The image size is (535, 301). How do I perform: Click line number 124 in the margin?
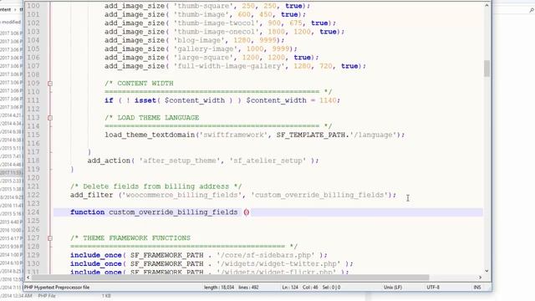(33, 212)
